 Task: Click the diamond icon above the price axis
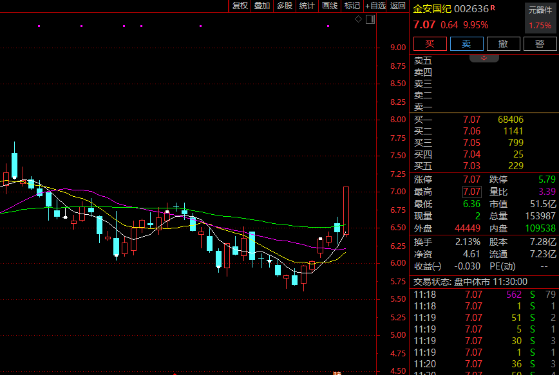(358, 19)
